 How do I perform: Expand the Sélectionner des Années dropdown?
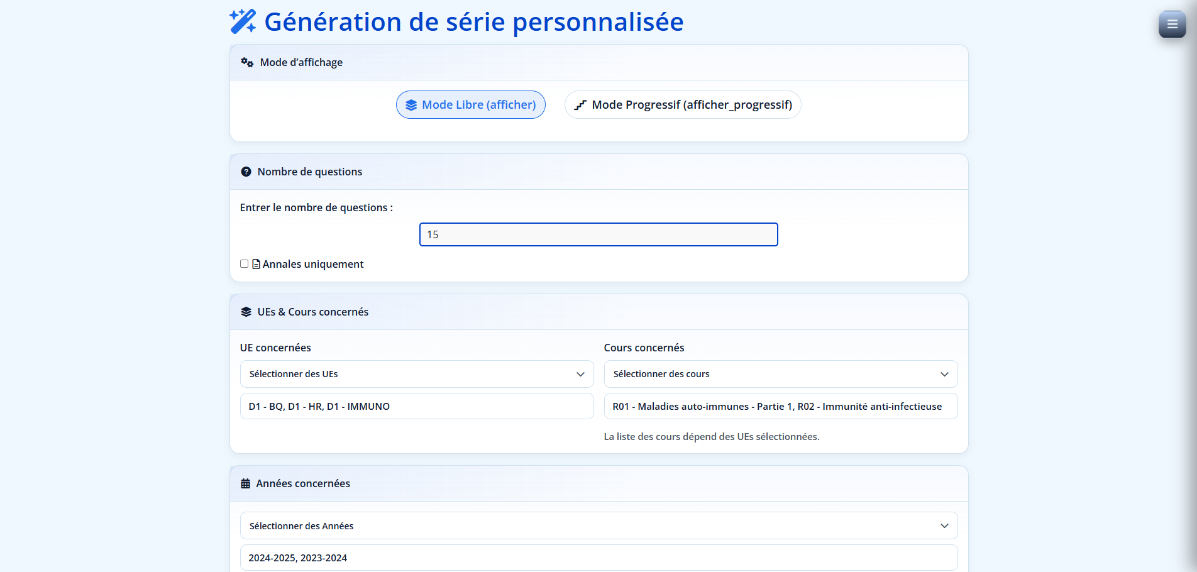598,525
